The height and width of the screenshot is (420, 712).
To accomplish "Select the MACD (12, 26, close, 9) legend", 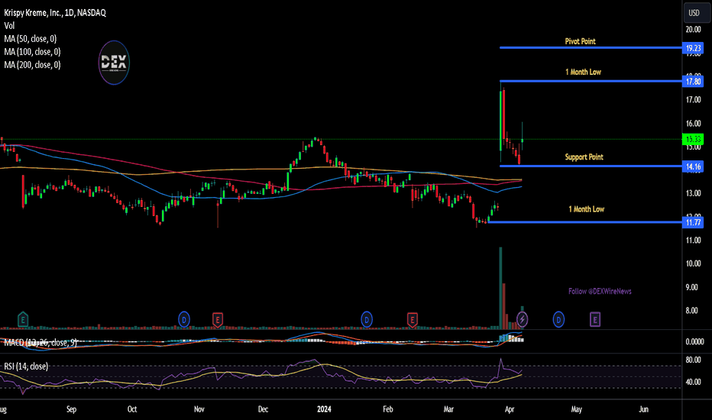I will (x=40, y=342).
